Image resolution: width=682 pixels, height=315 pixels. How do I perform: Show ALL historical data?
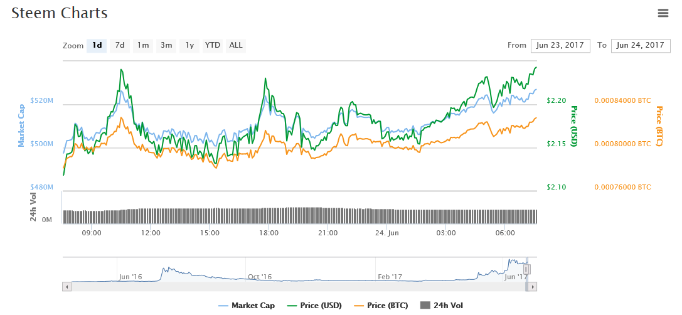point(236,45)
